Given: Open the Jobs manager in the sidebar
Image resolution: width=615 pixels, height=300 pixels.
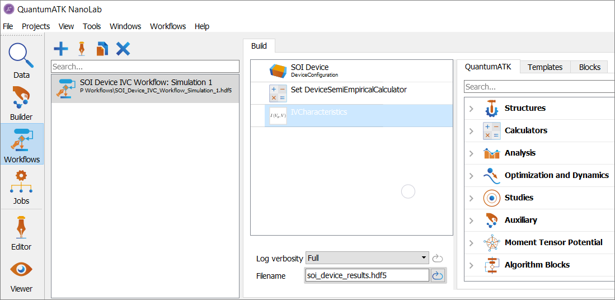Looking at the screenshot, I should click(x=22, y=187).
